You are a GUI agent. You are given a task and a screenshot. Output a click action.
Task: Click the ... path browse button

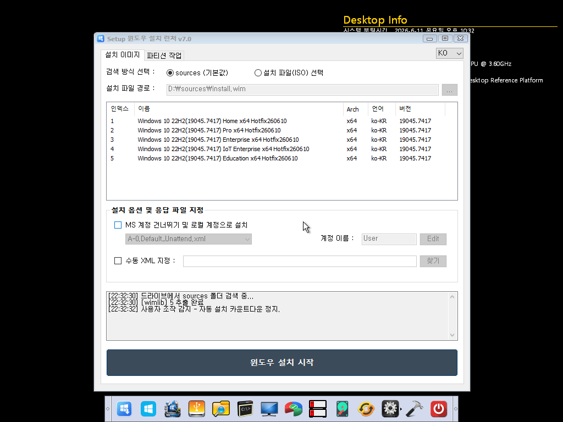click(x=450, y=90)
